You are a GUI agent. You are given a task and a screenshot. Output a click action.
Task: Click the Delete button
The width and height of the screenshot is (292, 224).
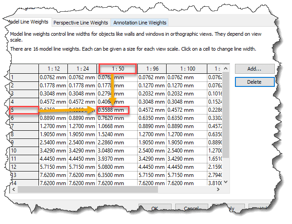pos(254,82)
